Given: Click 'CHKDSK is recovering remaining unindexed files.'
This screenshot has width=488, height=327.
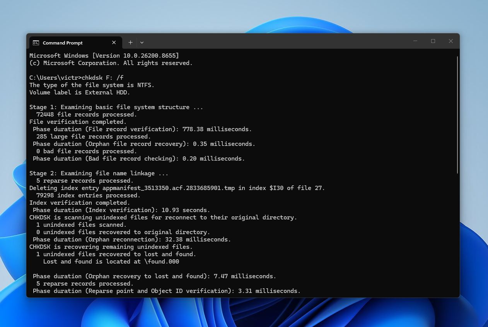Looking at the screenshot, I should click(111, 247).
